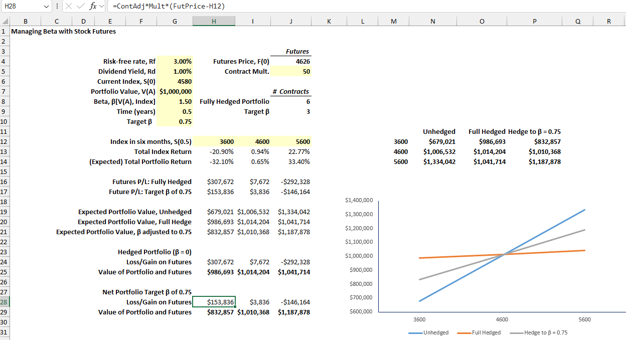Select the gray Hedge to β = 0.75 legend
The height and width of the screenshot is (340, 626).
click(545, 332)
